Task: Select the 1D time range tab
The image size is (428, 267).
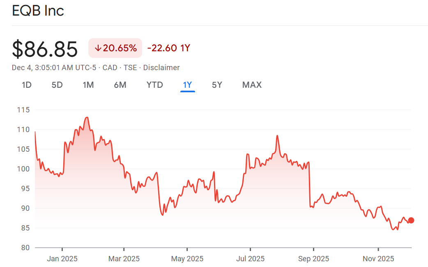Action: click(27, 85)
